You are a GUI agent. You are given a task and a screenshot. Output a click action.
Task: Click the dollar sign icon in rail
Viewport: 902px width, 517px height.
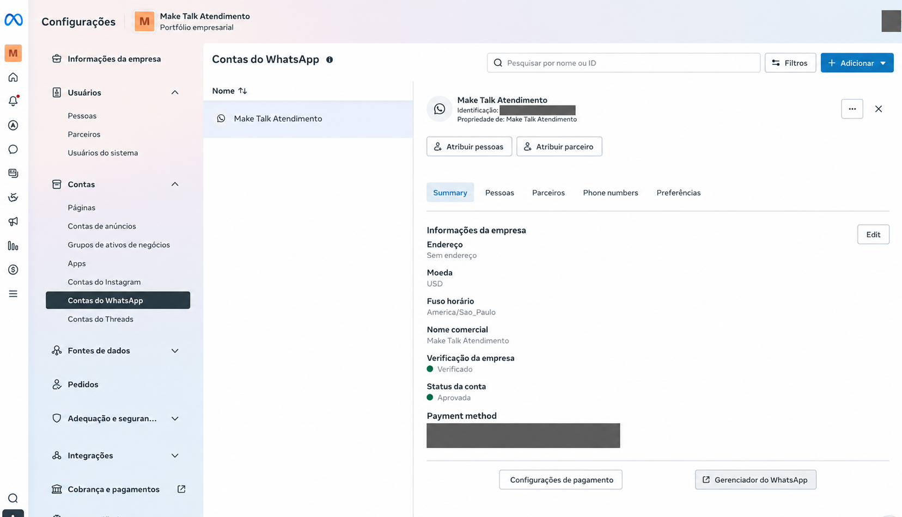(13, 270)
